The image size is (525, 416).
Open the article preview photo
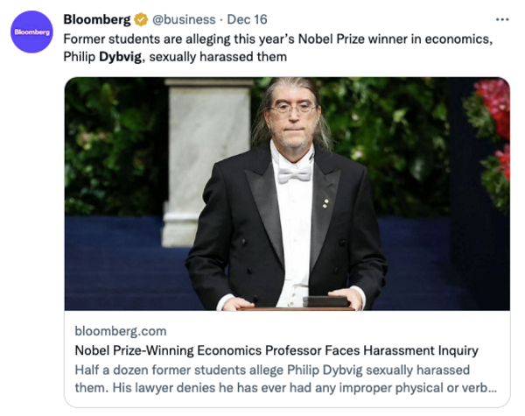287,194
